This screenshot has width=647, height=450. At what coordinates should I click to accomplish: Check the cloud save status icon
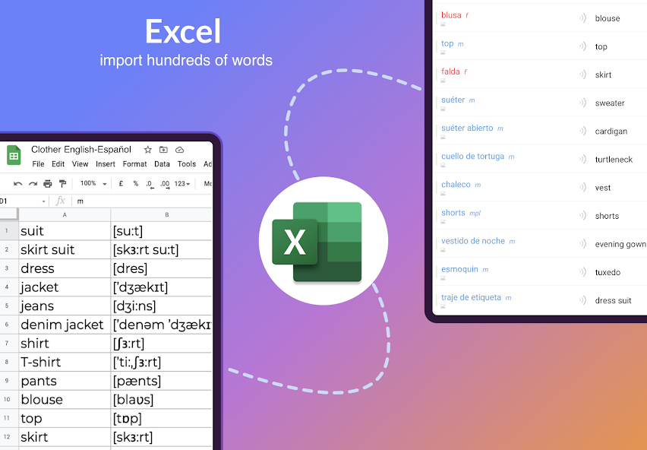[x=180, y=150]
